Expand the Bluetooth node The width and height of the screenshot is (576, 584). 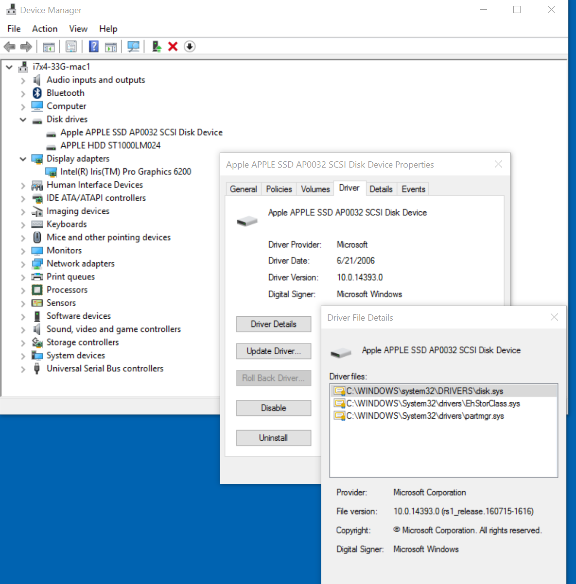click(23, 93)
